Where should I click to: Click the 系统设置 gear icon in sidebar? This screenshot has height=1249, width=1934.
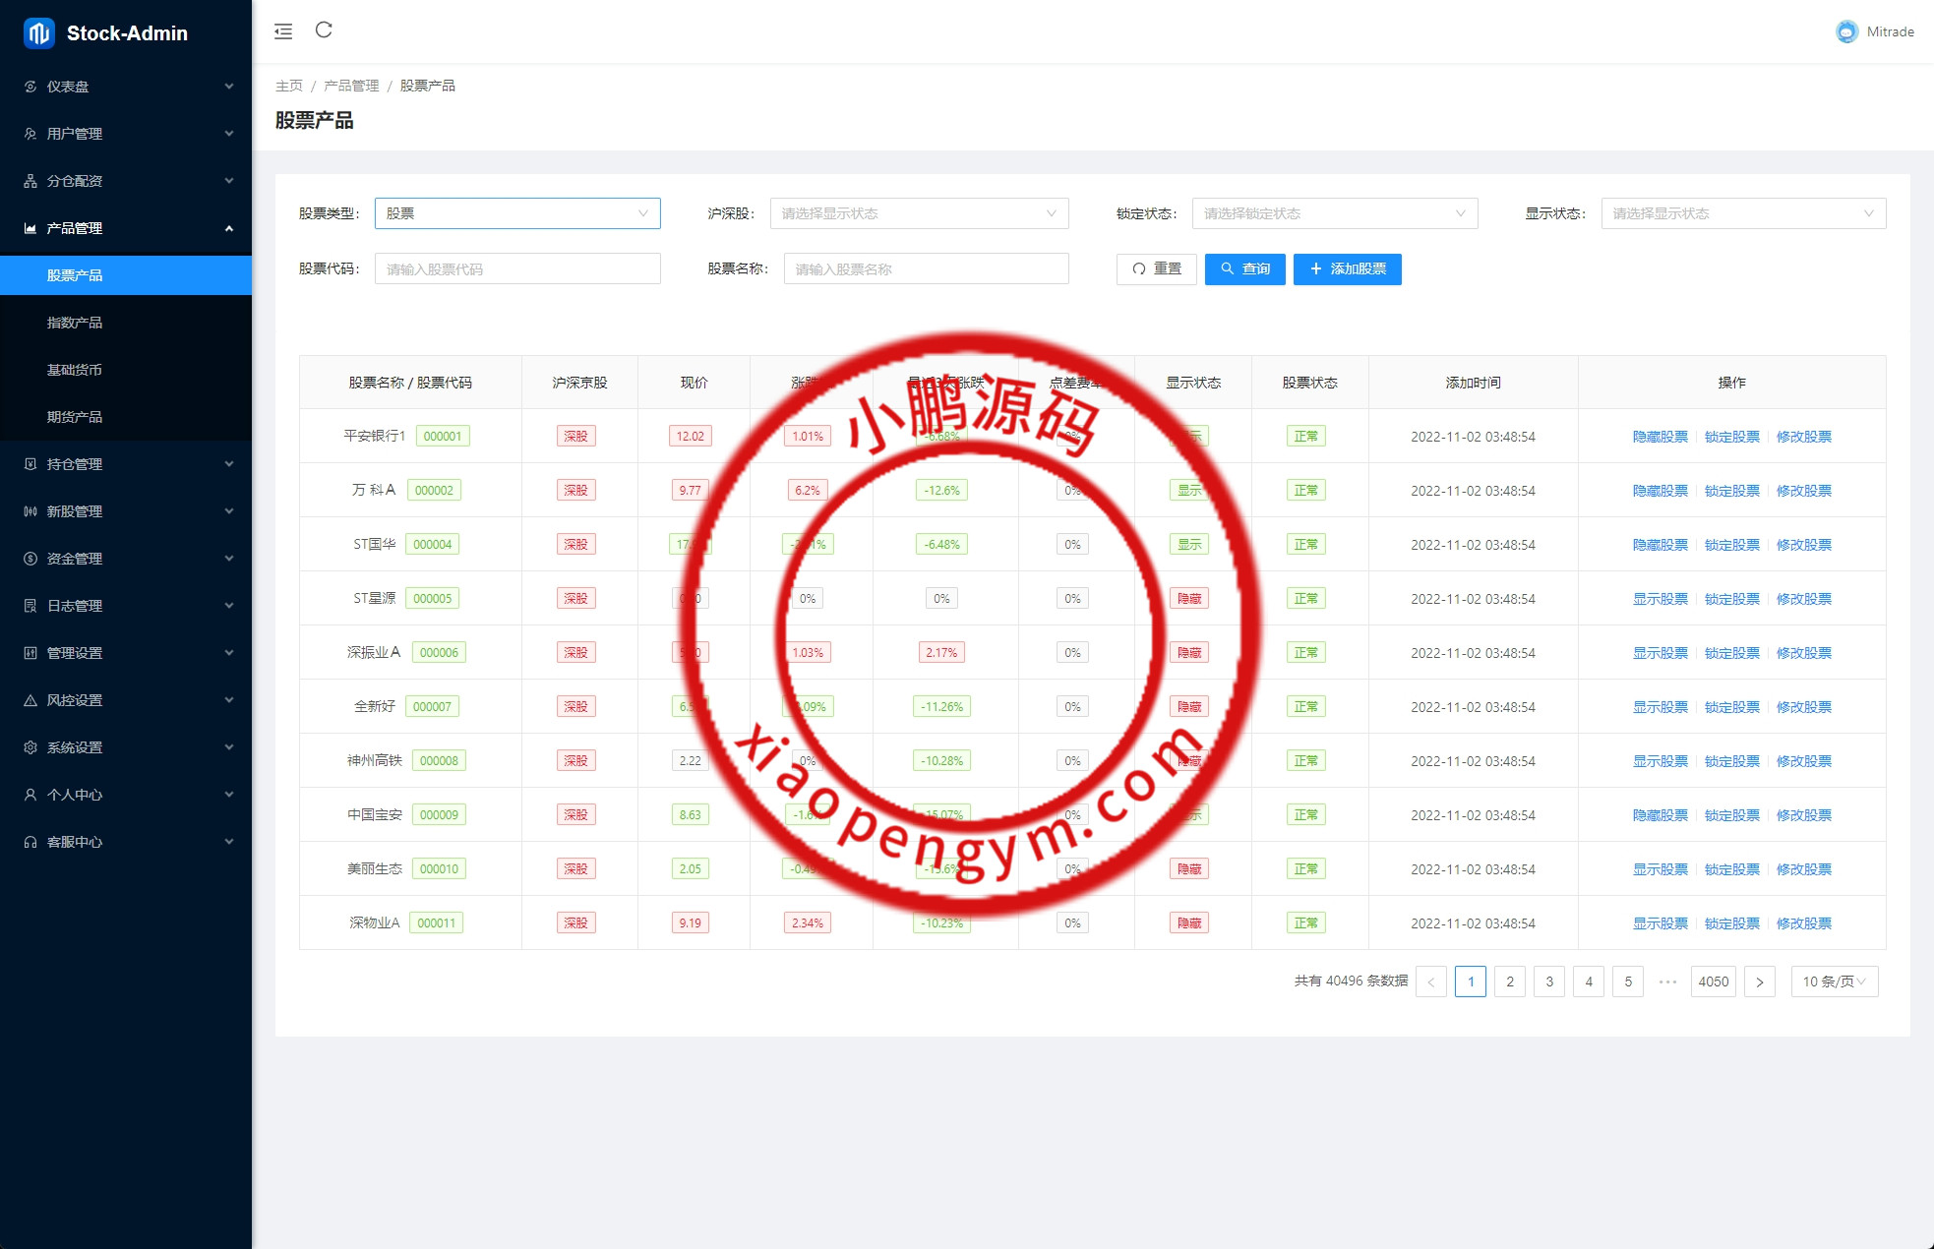[30, 747]
